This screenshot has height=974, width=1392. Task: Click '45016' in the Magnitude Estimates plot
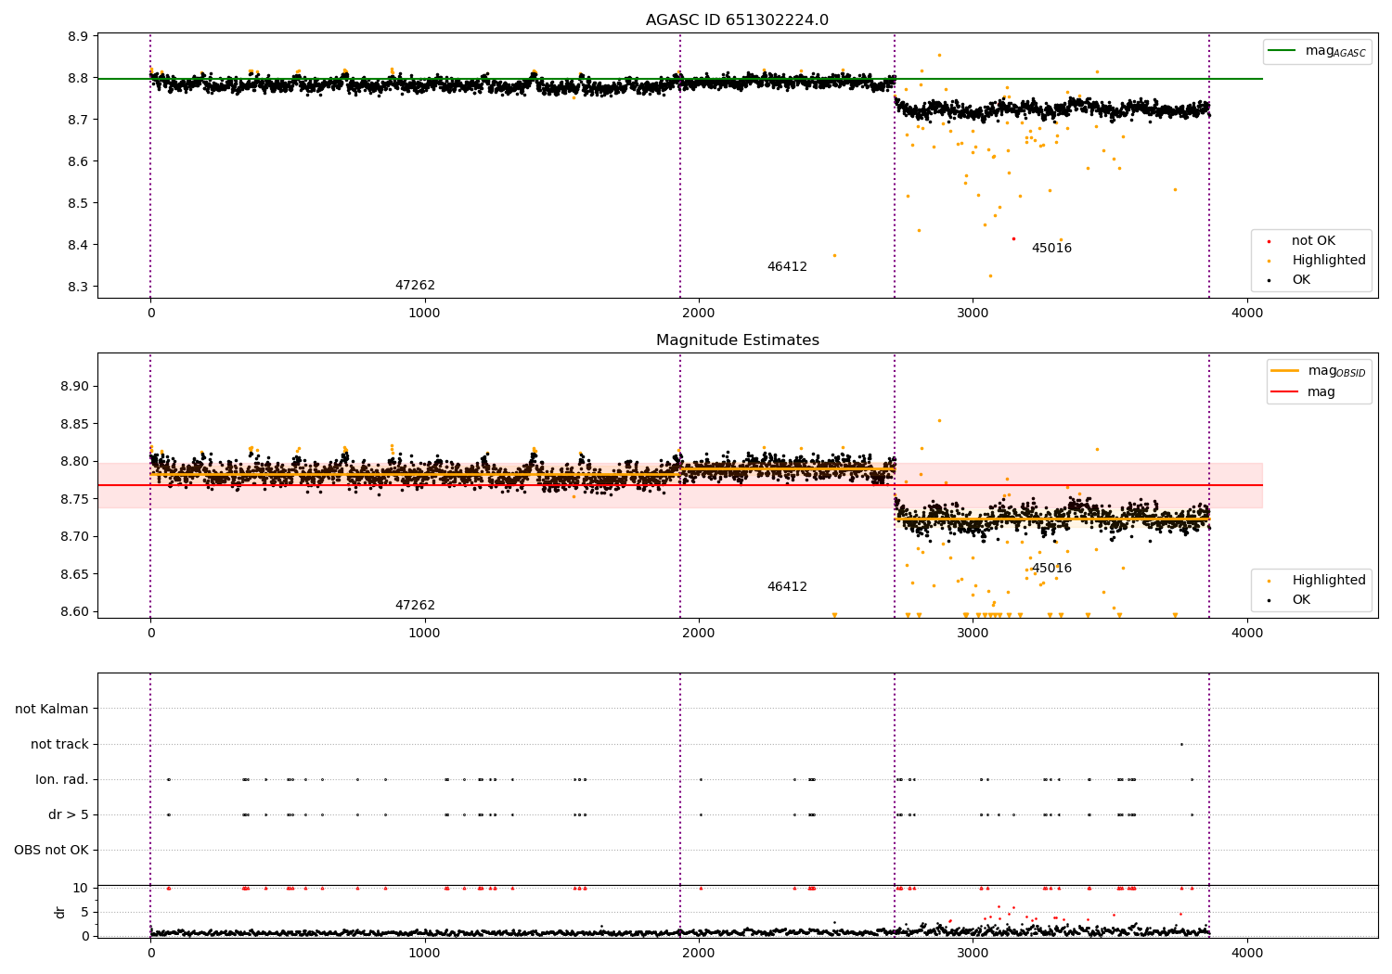(x=1051, y=569)
